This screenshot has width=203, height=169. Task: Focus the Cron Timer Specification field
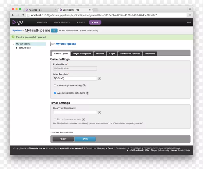[x=75, y=112]
